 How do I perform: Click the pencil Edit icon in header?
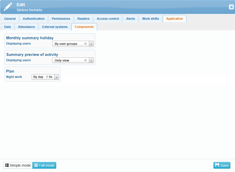click(8, 7)
